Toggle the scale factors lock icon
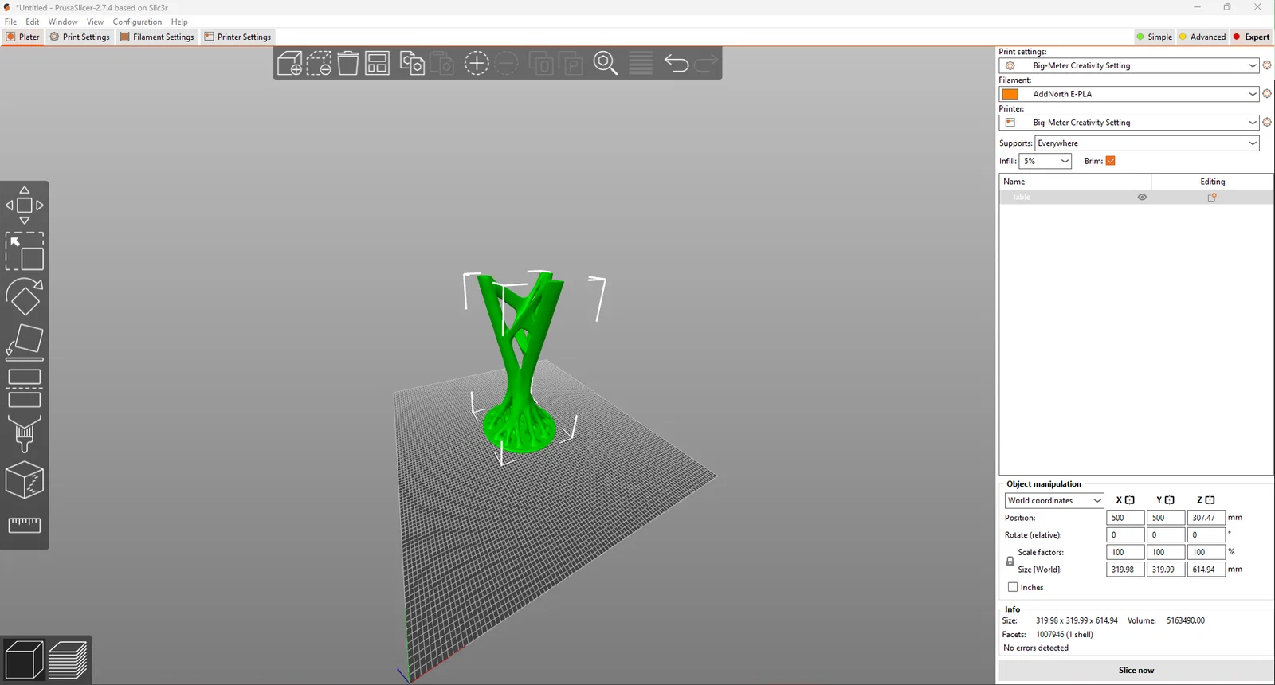The width and height of the screenshot is (1275, 685). point(1010,561)
